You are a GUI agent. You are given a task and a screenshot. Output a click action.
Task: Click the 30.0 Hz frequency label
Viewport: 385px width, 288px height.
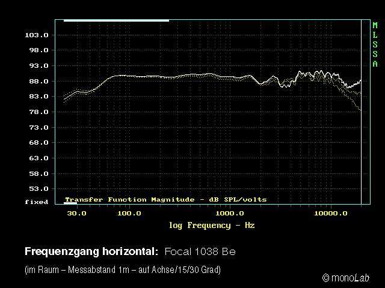coord(76,214)
